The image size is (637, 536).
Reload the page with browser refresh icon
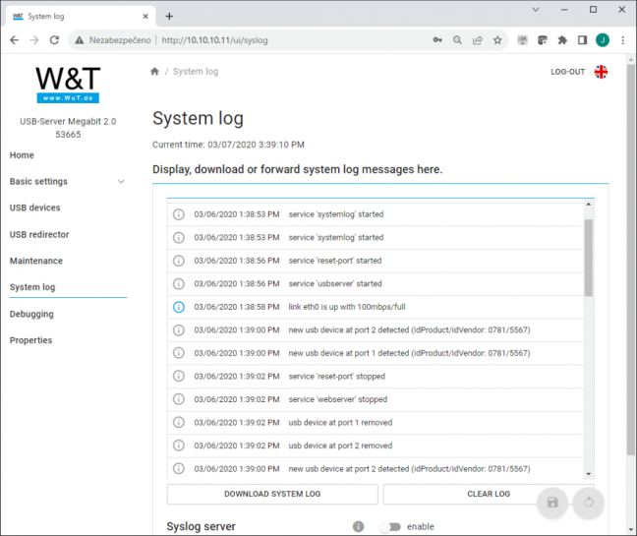tap(54, 39)
